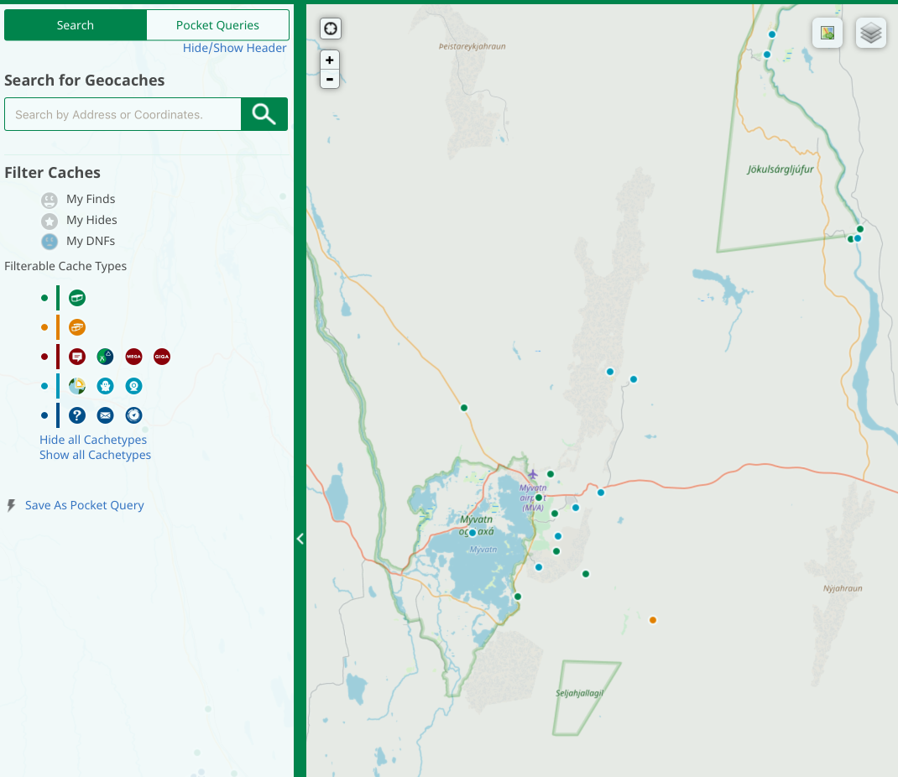Toggle the GIGA event cache icon
898x777 pixels.
pyautogui.click(x=162, y=357)
